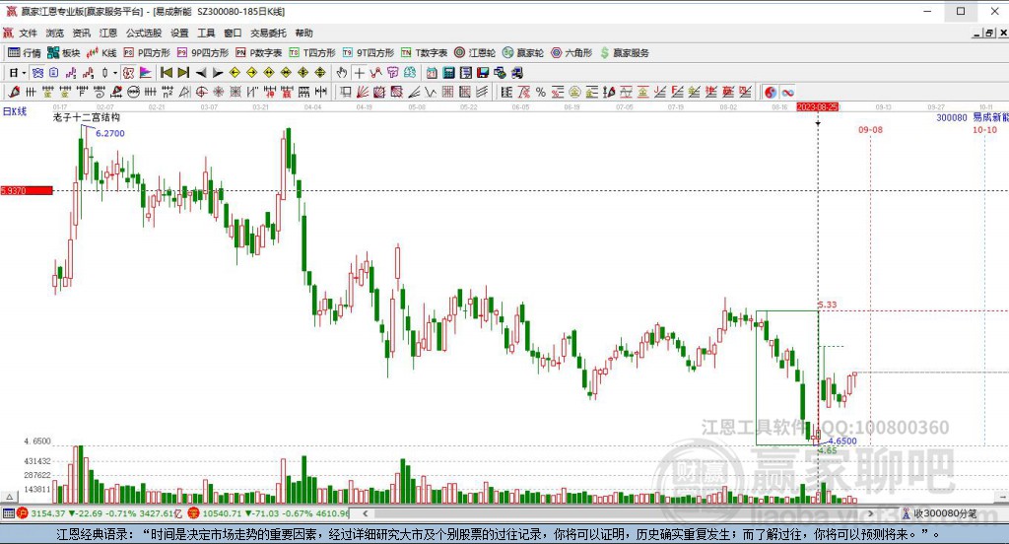This screenshot has width=1009, height=544.
Task: Open the 交易委托 menu
Action: (268, 33)
